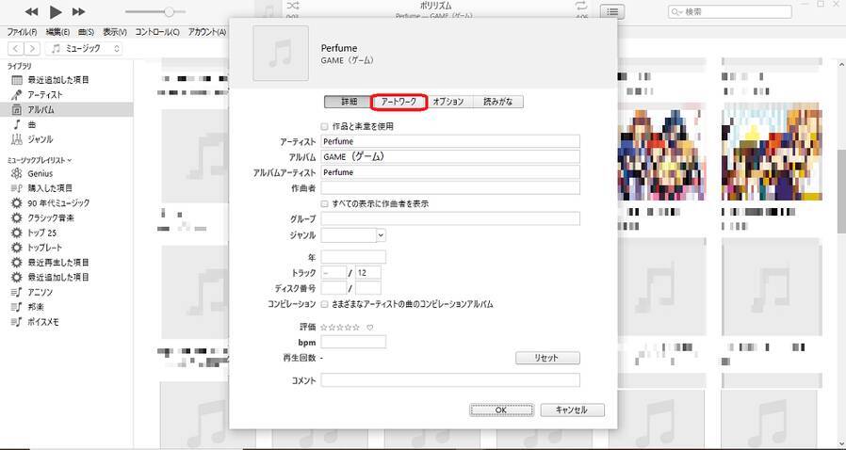Click the 作曲者 input field
This screenshot has width=846, height=450.
[x=450, y=188]
